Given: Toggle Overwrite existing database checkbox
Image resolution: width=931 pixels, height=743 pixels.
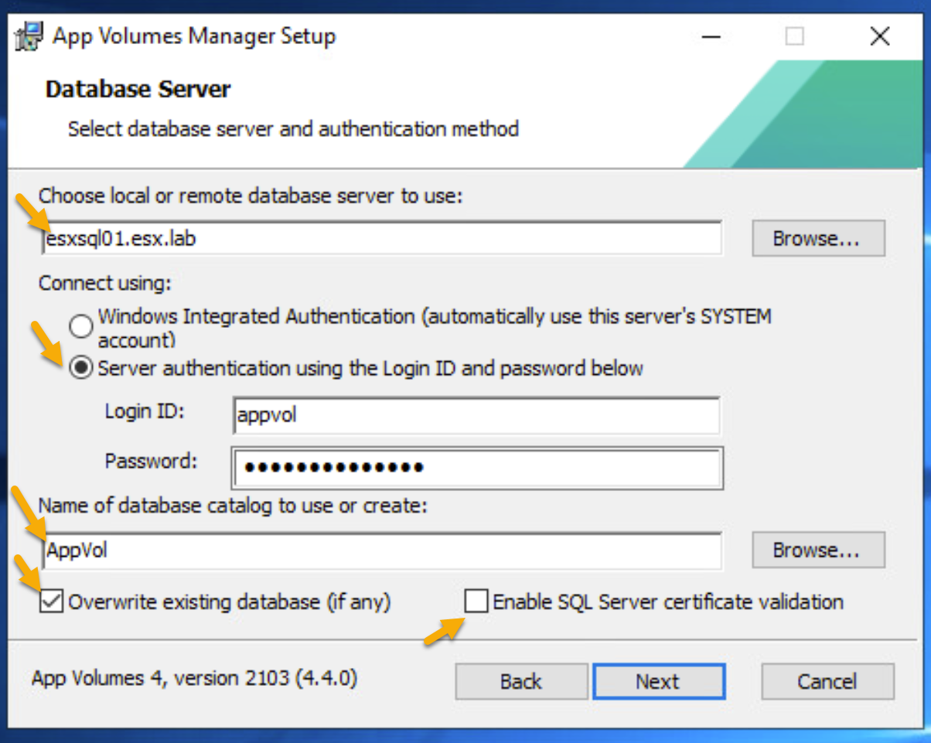Looking at the screenshot, I should (51, 601).
